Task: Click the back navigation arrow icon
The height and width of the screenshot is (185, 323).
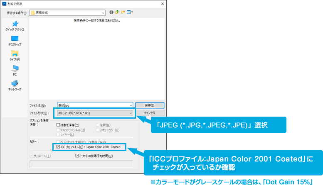Action: pos(111,12)
